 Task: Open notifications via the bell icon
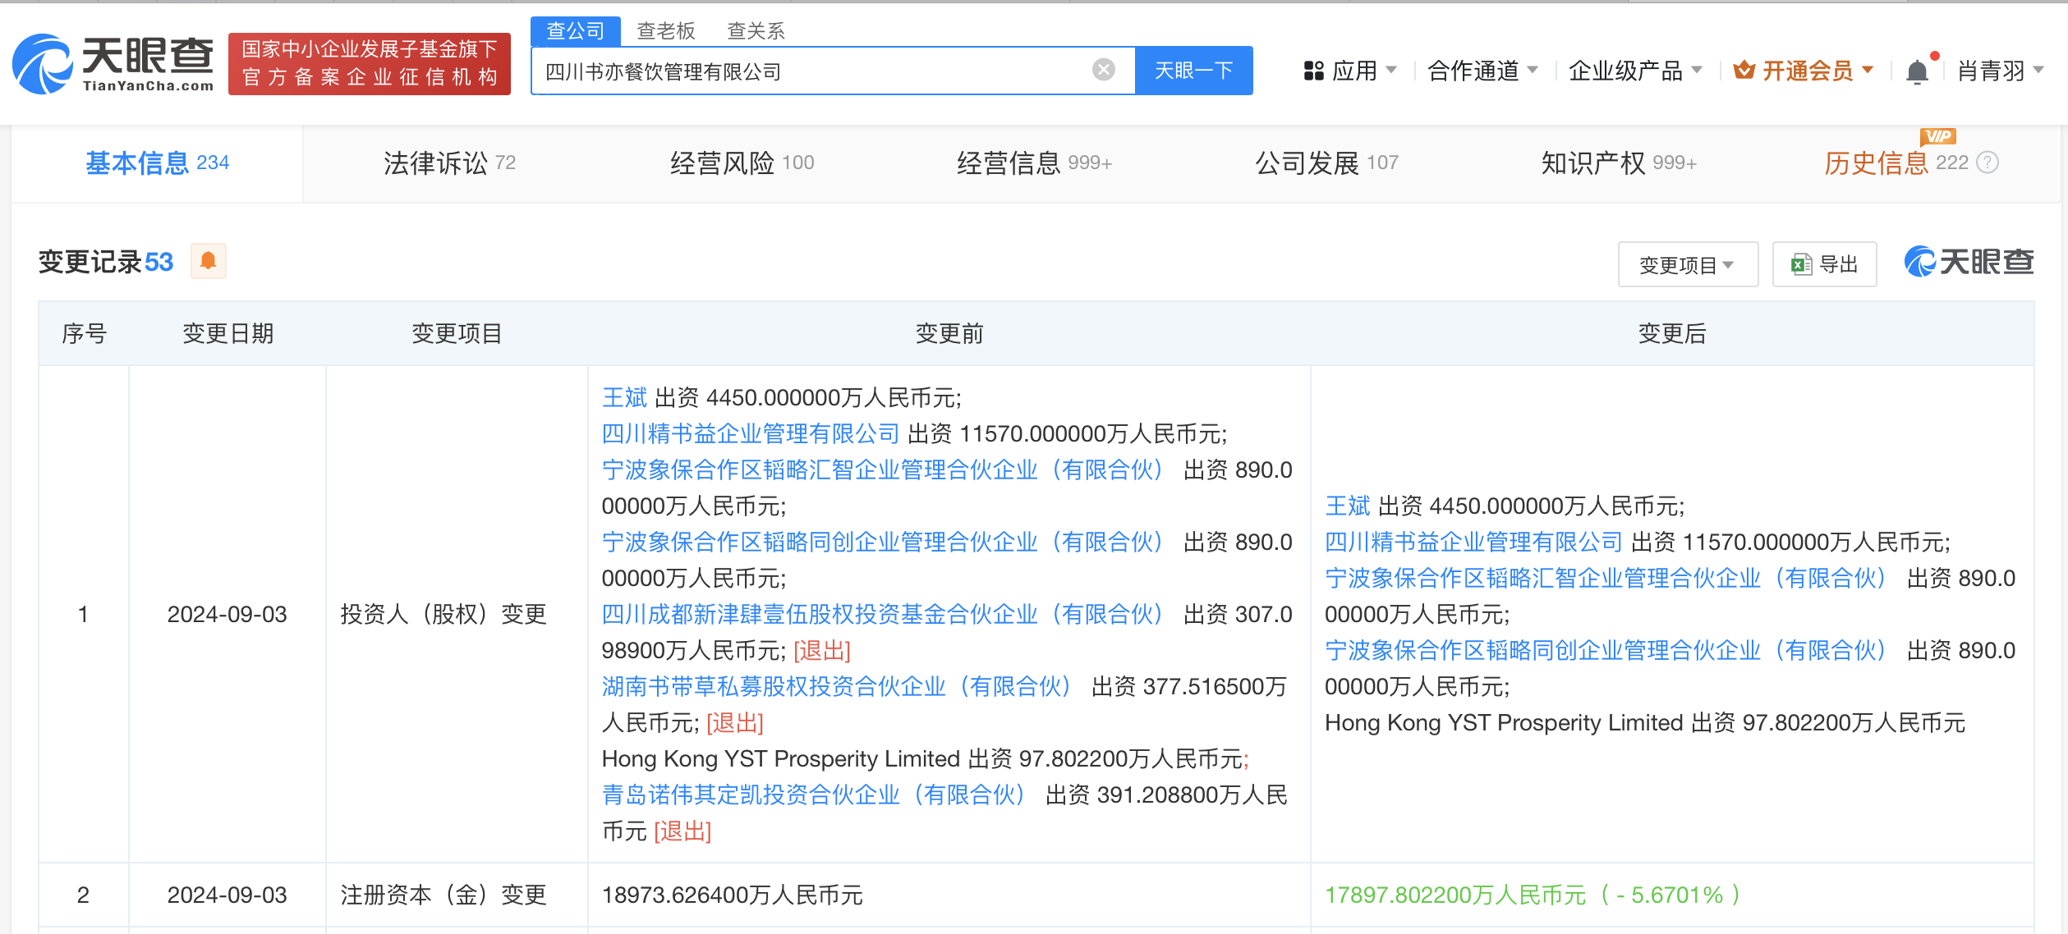[x=1919, y=71]
